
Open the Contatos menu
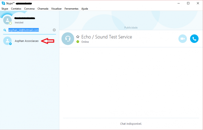[x=16, y=9]
